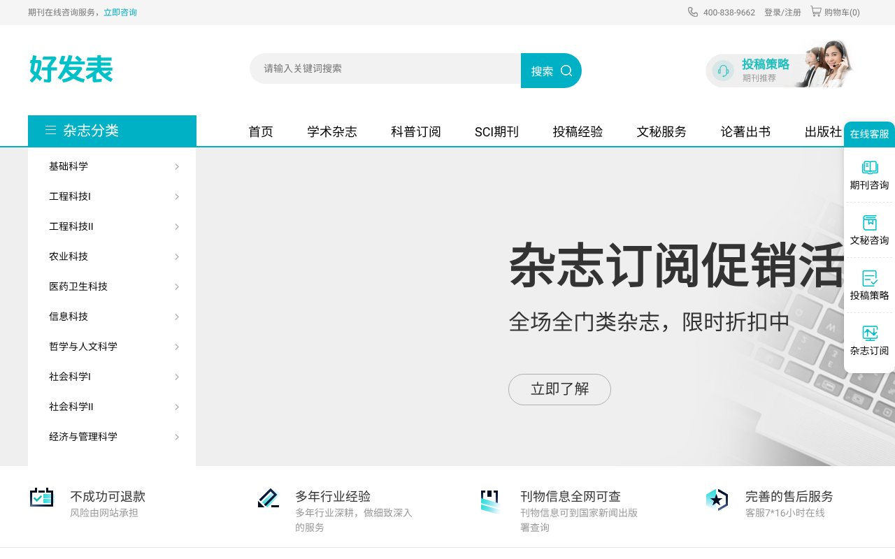Click the shopping cart icon at top right
895x559 pixels.
(816, 12)
